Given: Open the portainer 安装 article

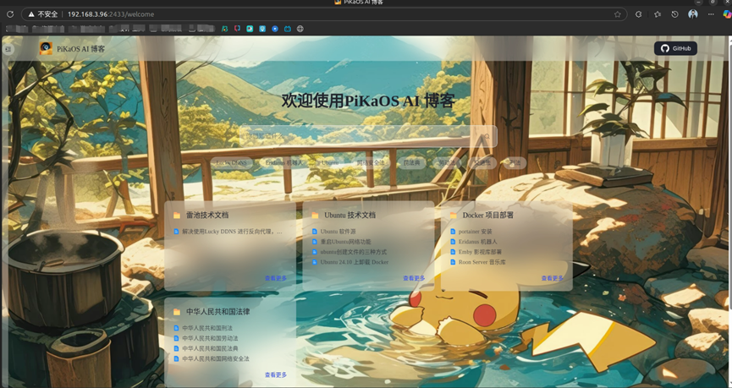Looking at the screenshot, I should [476, 232].
